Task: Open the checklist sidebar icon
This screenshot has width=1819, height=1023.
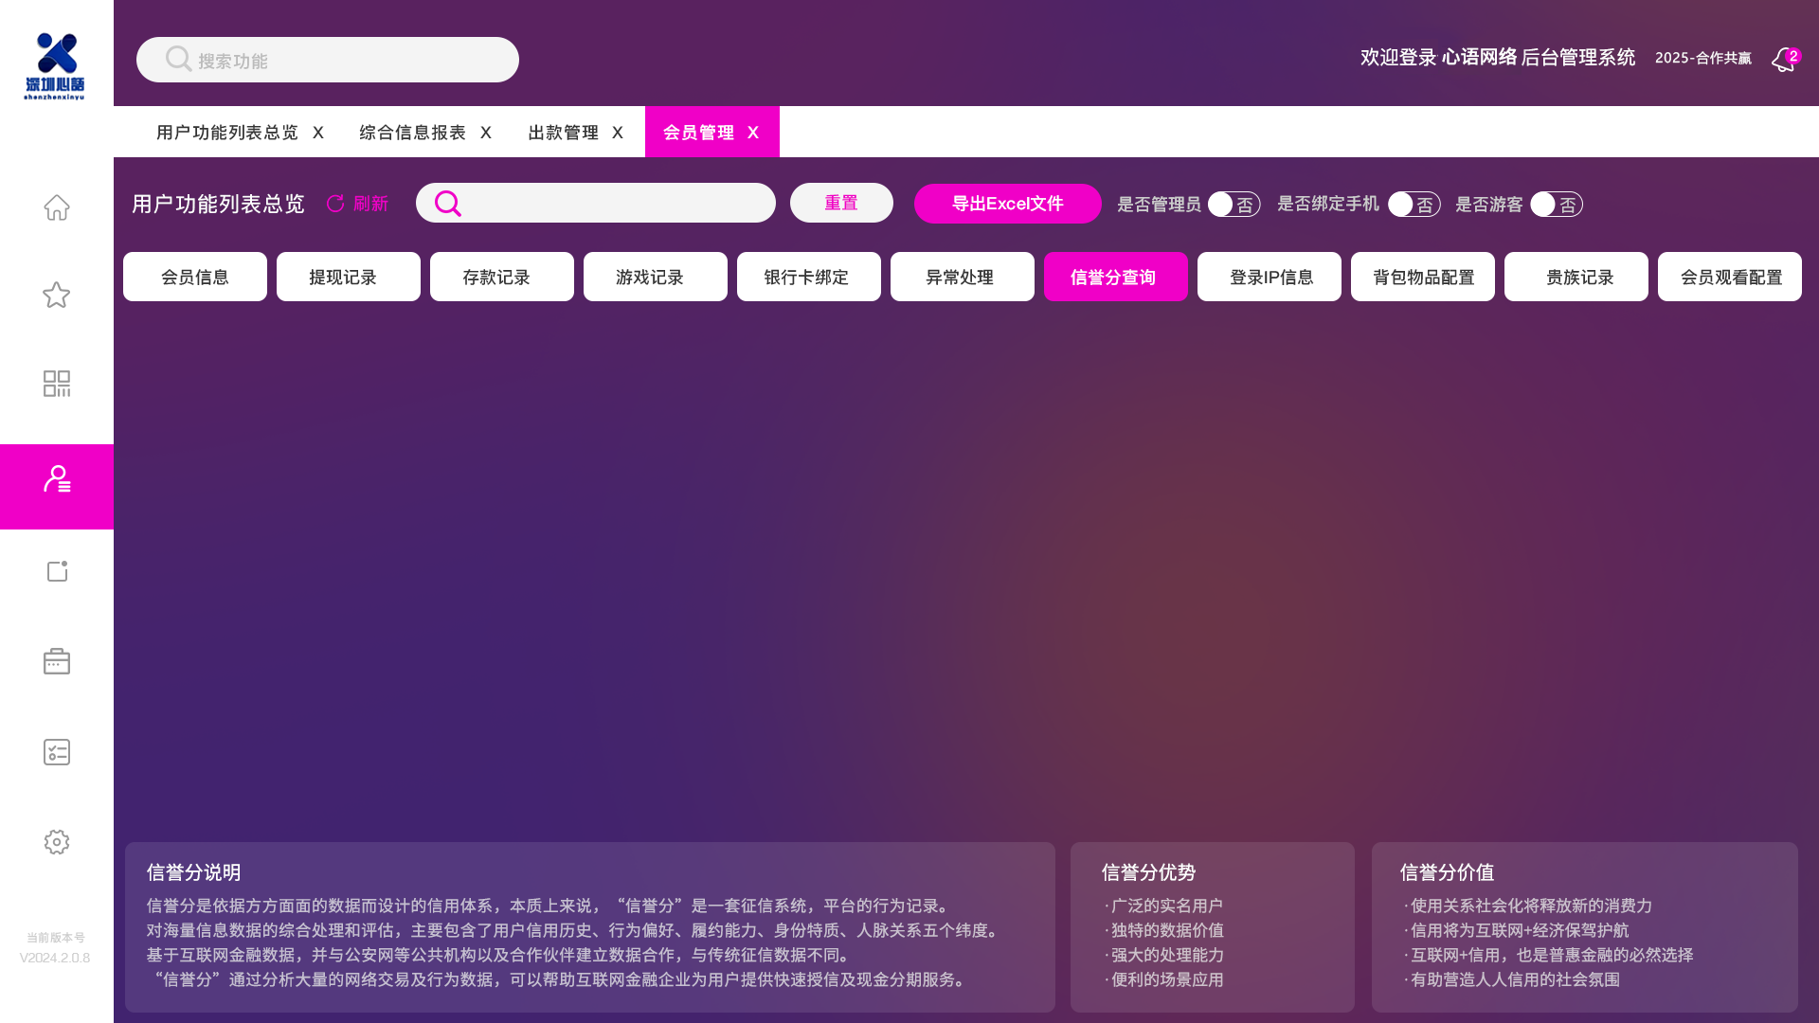Action: [x=57, y=752]
